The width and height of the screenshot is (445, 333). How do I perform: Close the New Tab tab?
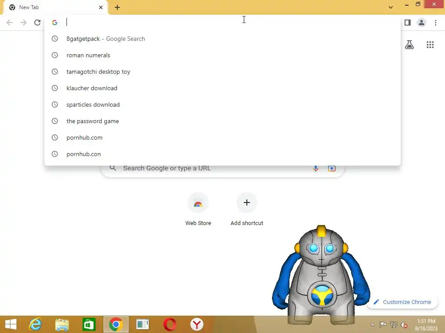(x=101, y=7)
